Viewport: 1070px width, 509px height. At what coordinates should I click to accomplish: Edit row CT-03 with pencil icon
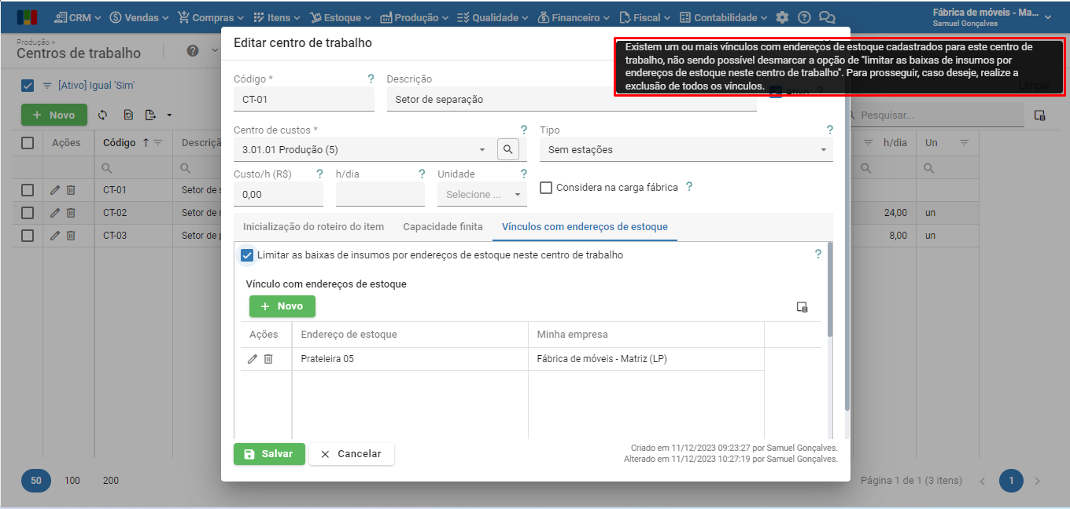(x=54, y=236)
